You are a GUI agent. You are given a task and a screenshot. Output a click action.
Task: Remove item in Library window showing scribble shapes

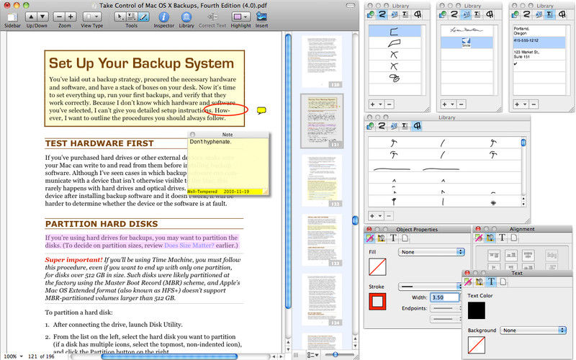coord(389,104)
